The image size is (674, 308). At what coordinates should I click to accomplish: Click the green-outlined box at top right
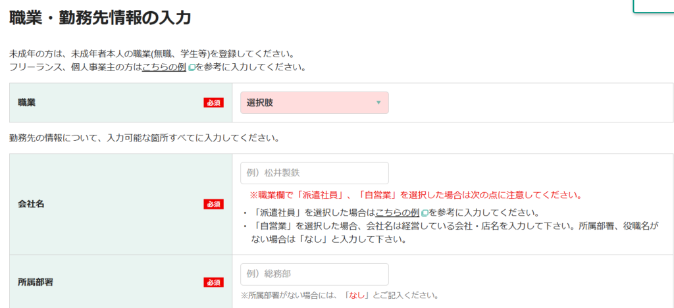point(653,6)
